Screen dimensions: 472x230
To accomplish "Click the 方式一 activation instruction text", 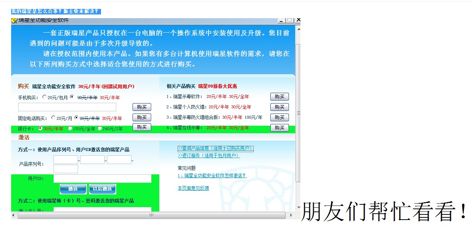I will [74, 150].
